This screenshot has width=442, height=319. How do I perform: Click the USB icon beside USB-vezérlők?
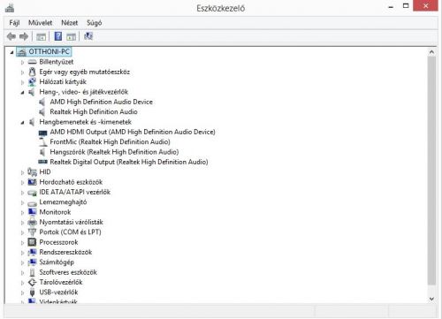point(32,292)
